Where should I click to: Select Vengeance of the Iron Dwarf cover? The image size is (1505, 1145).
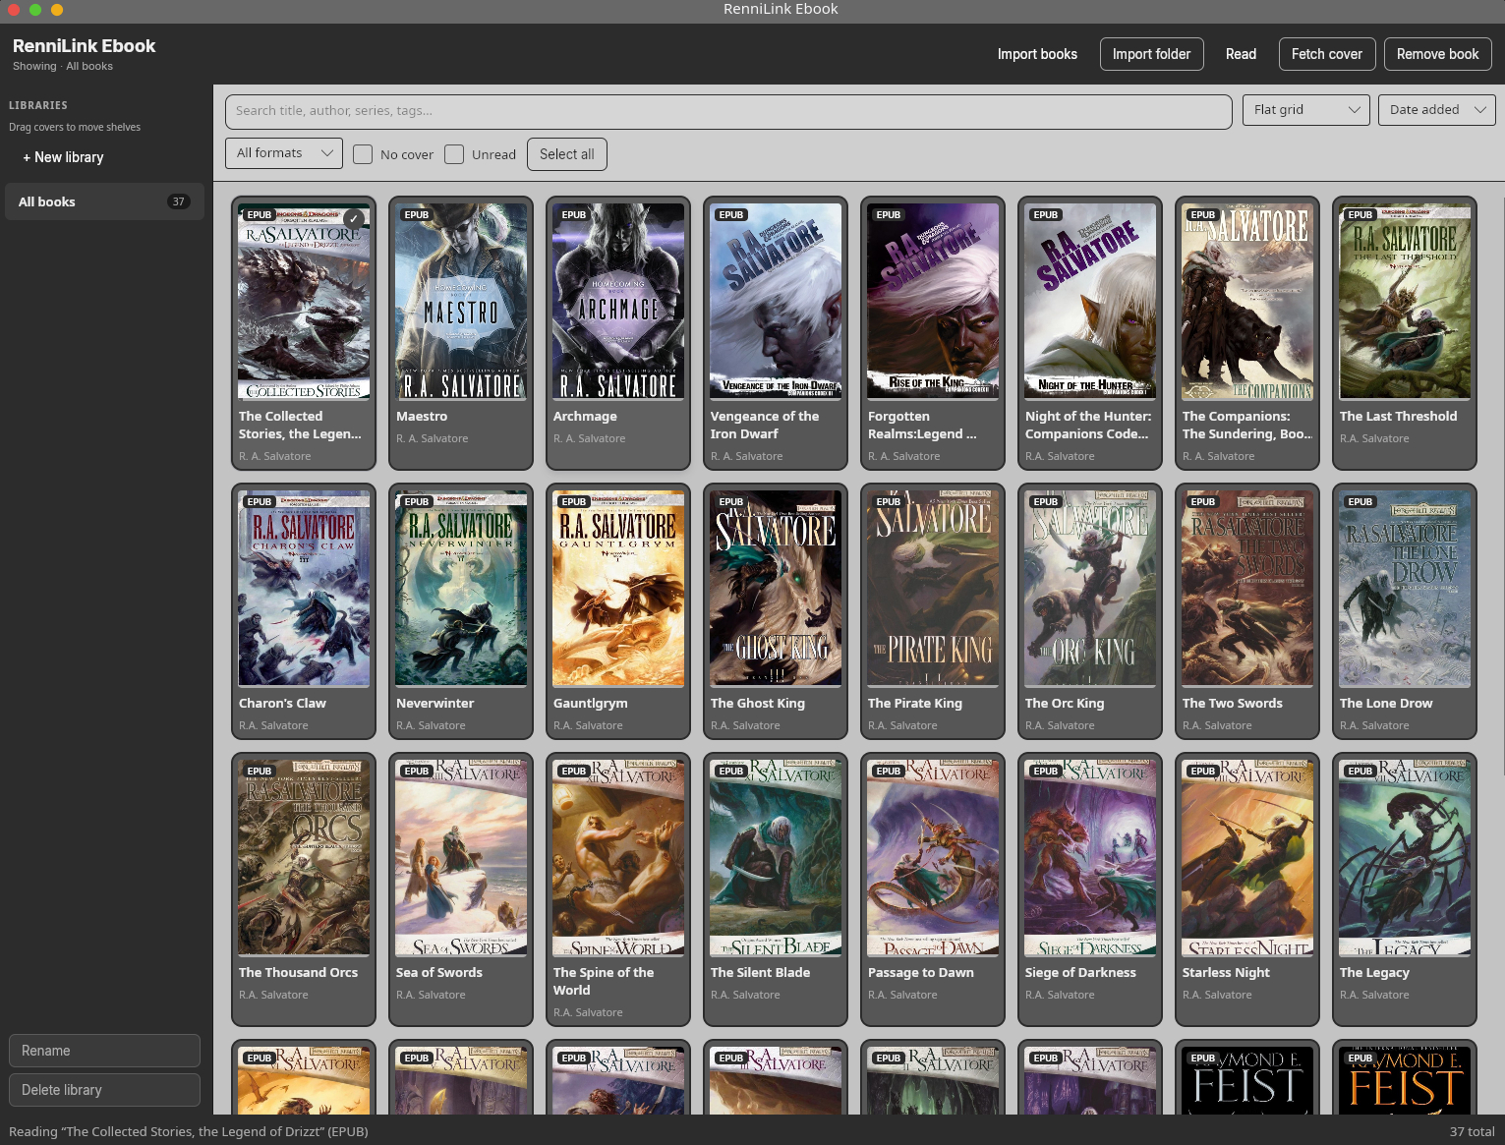(x=776, y=302)
